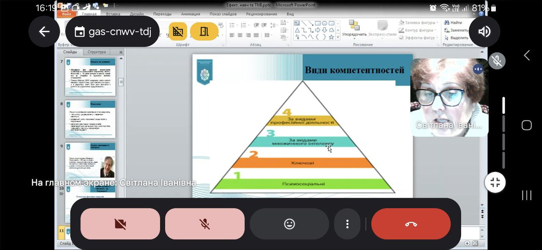Select the Світлана Івані... video tile
This screenshot has width=542, height=250.
pos(449,97)
